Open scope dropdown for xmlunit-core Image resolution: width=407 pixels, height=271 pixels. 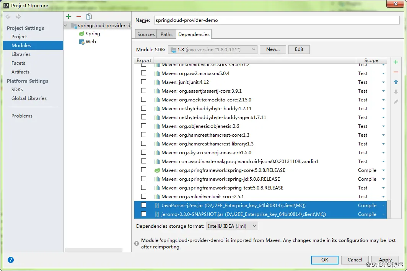(x=383, y=197)
